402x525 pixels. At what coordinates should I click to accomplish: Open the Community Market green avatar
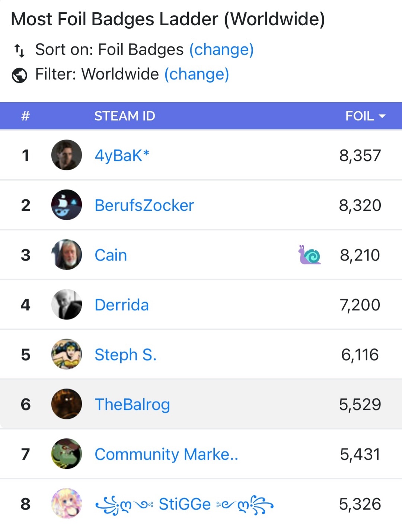[x=67, y=454]
